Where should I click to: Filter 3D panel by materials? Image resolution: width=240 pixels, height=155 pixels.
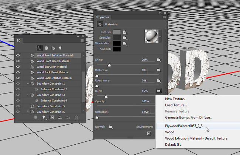click(x=53, y=48)
